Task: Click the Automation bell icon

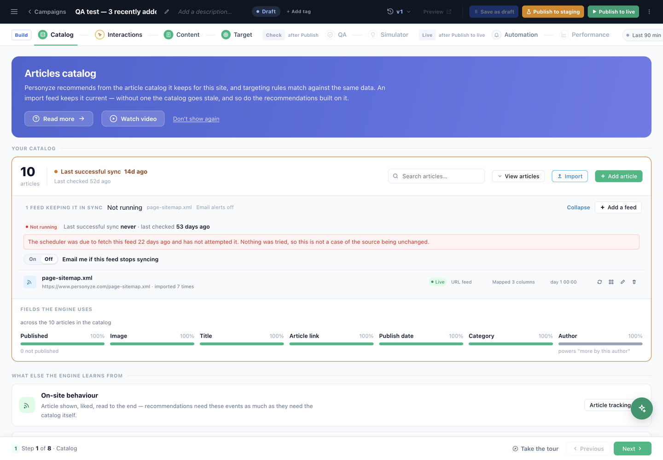Action: (x=496, y=35)
